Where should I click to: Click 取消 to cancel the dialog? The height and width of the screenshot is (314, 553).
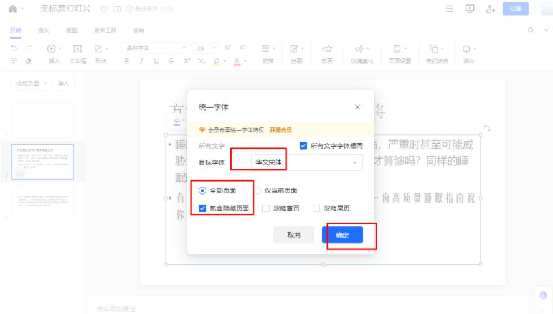pos(294,235)
